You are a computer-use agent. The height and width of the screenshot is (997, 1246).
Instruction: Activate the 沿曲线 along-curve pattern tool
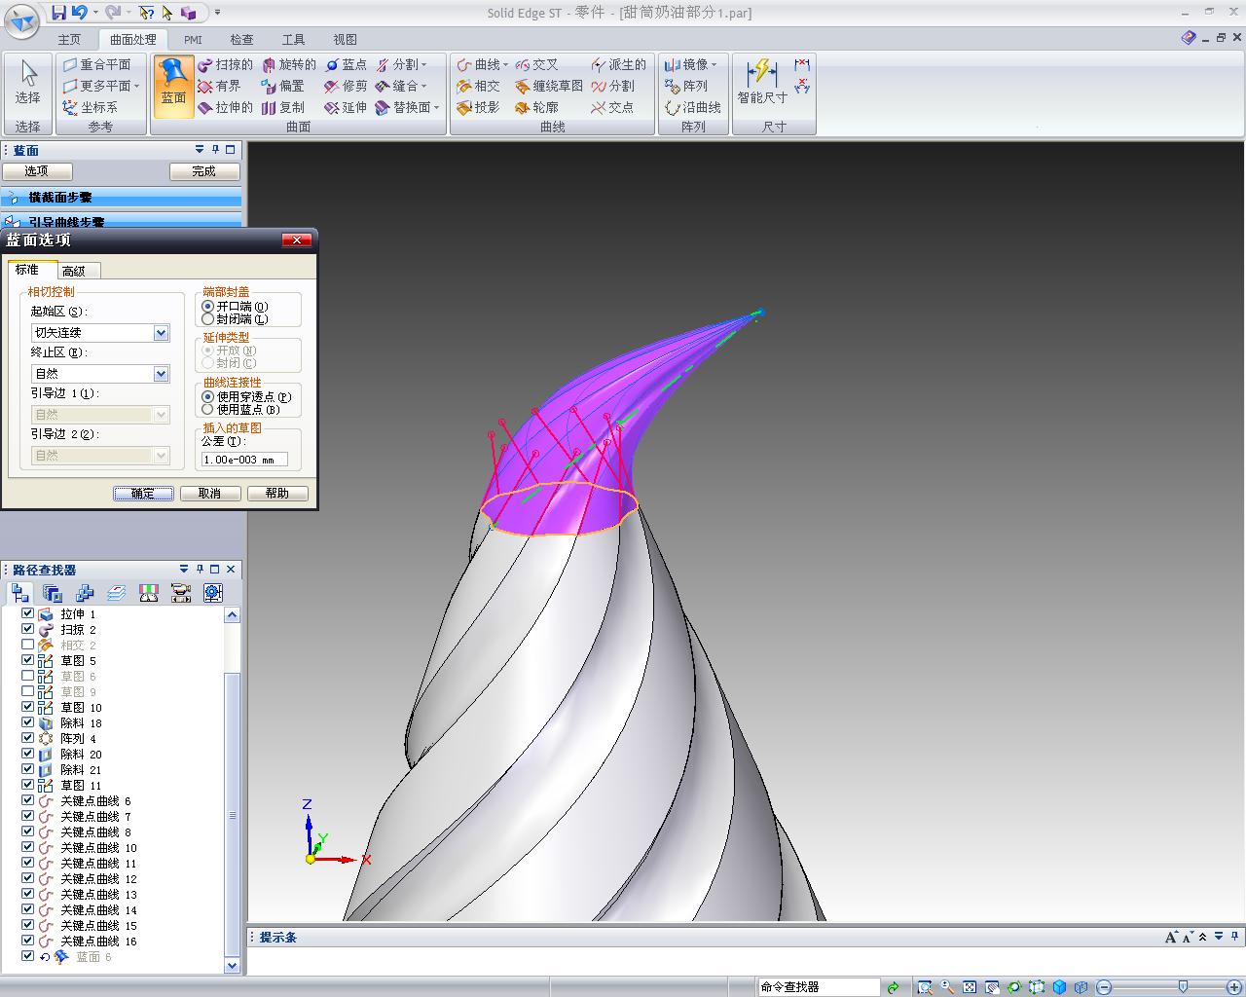692,107
